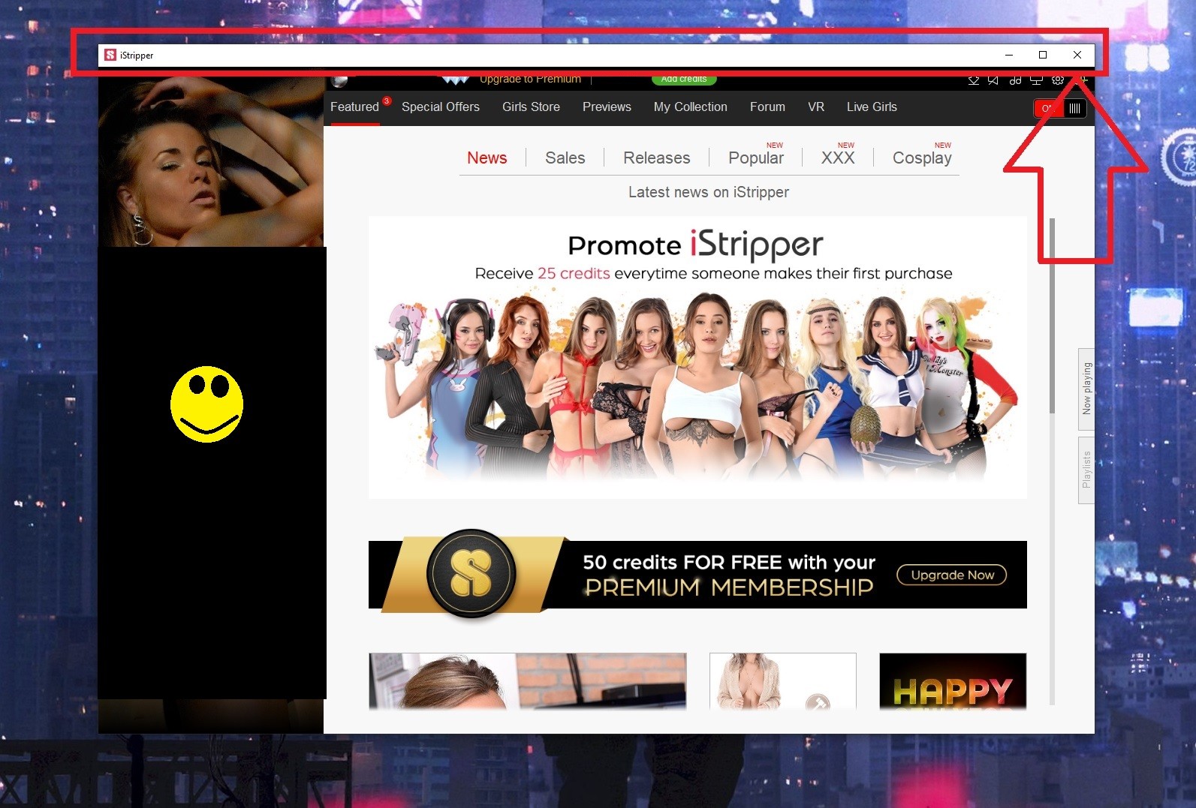Select the Sales sub-tab

(x=565, y=158)
